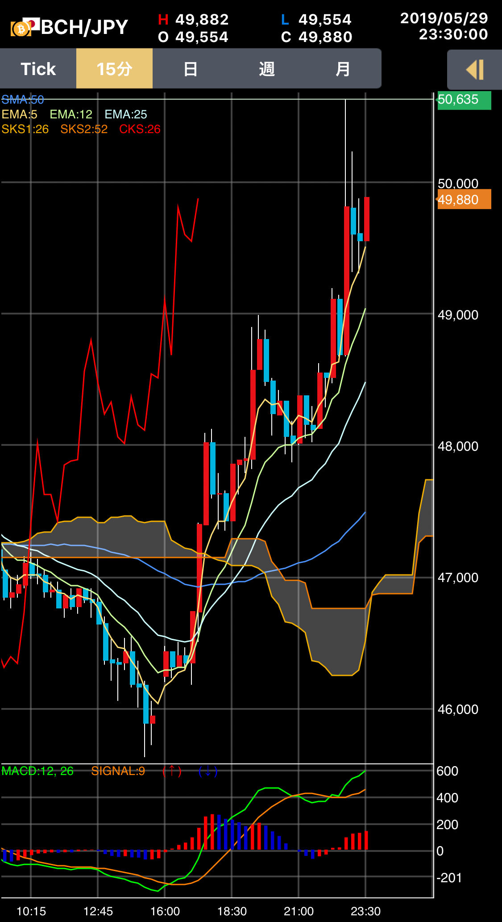This screenshot has width=502, height=922.
Task: Tap the 49,000 price axis label
Action: (x=458, y=314)
